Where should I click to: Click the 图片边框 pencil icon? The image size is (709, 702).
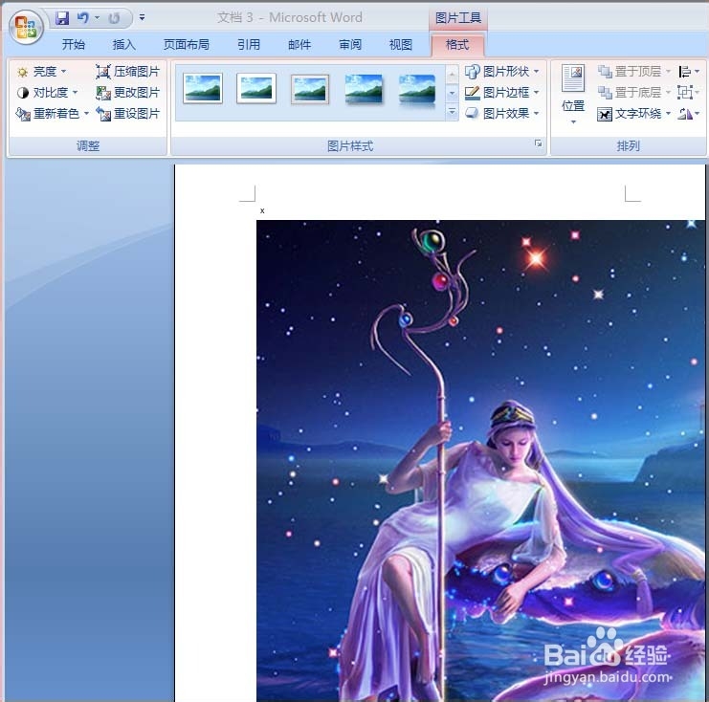[472, 93]
